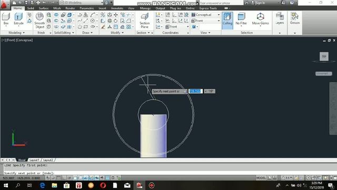This screenshot has width=337, height=190.
Task: Open the Windows Start menu
Action: [6, 185]
